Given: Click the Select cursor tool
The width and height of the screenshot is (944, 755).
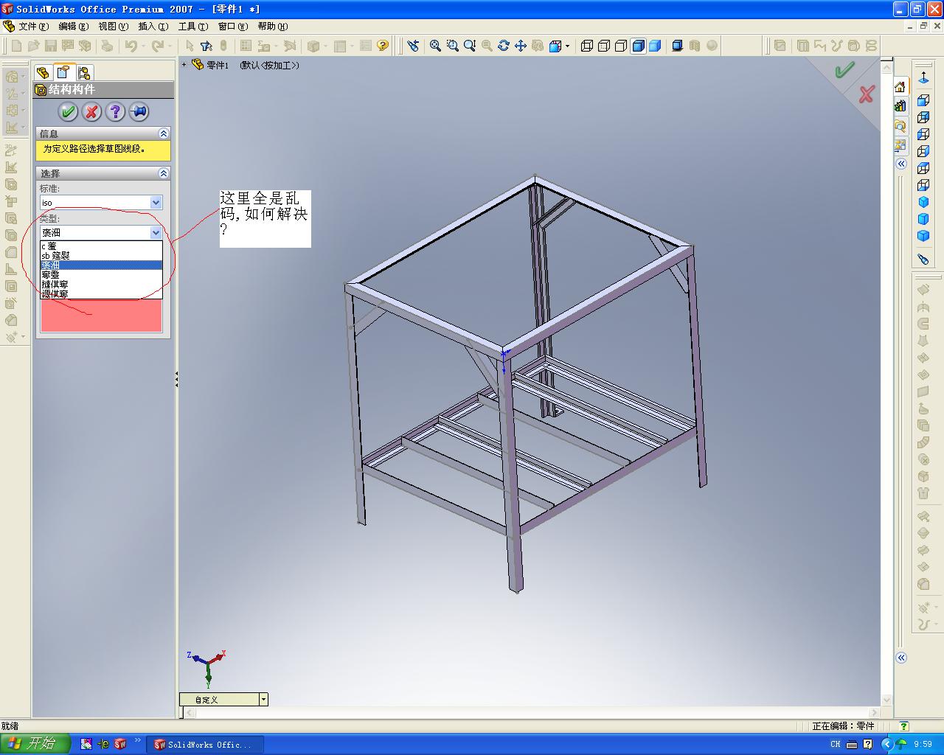Looking at the screenshot, I should pyautogui.click(x=190, y=46).
